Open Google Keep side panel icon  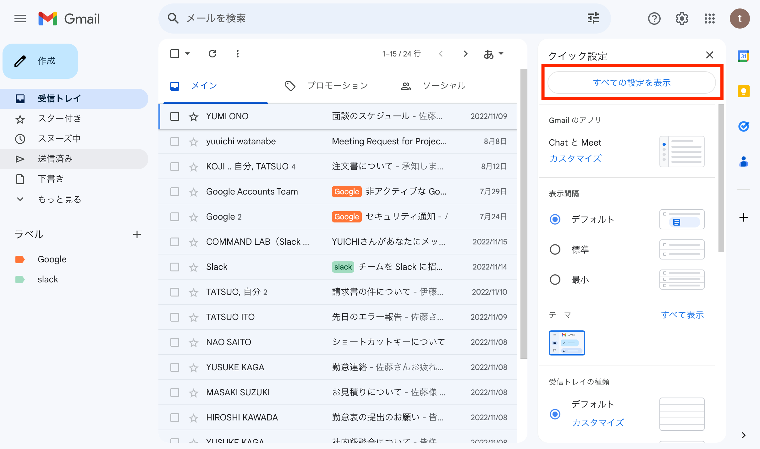[x=743, y=91]
